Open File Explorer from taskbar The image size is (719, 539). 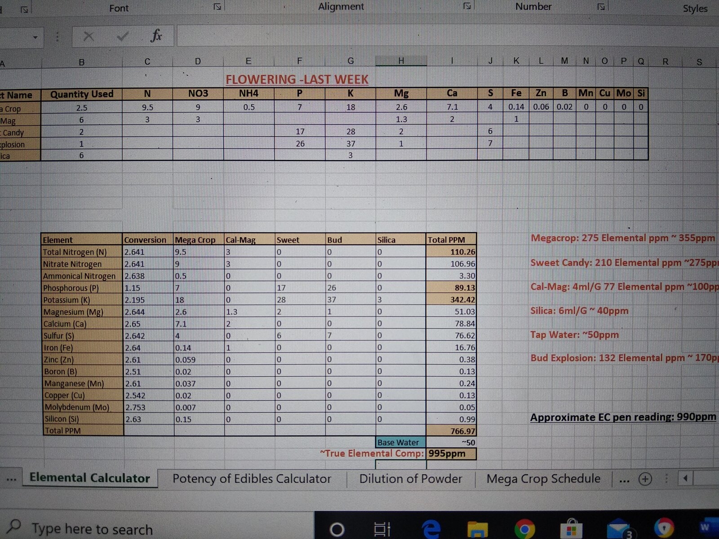(x=477, y=530)
